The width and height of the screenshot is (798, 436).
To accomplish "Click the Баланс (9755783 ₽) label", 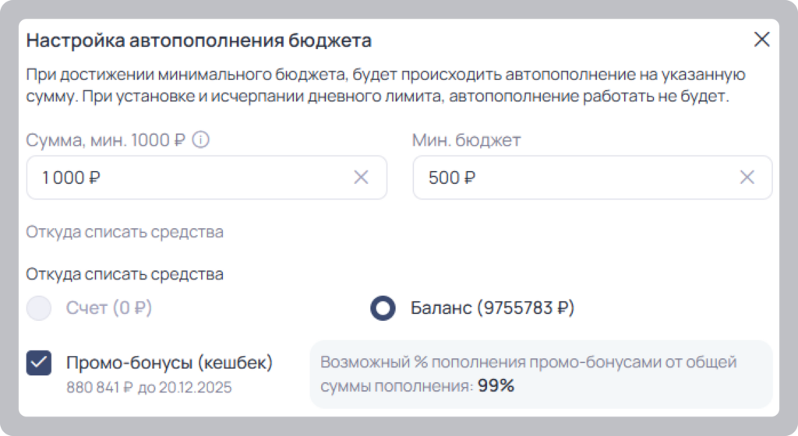I will pos(493,308).
